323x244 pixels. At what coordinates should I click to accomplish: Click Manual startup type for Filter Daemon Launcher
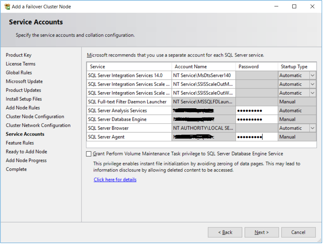[x=297, y=102]
